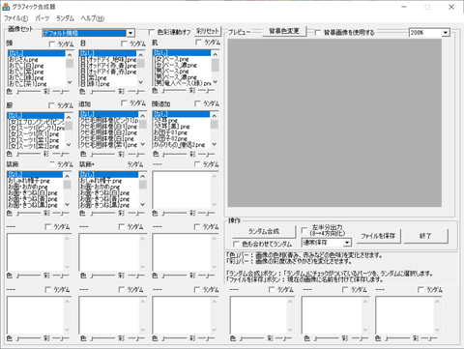Adjust the 色 slider under the 目 list
464x349 pixels.
coord(102,92)
